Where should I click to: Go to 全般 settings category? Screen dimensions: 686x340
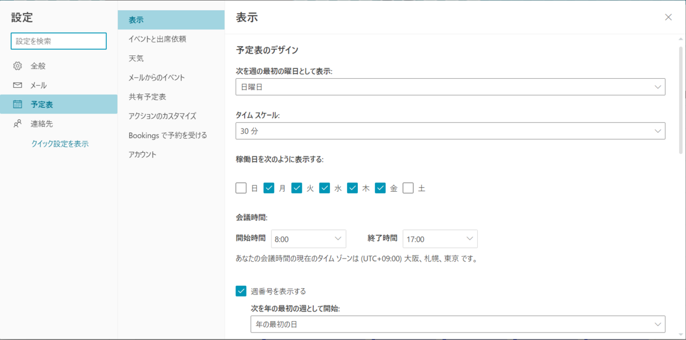(x=59, y=66)
